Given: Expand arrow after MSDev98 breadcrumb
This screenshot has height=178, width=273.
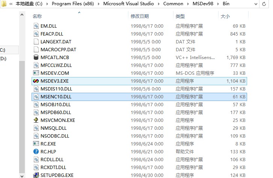Looking at the screenshot, I should coord(218,4).
